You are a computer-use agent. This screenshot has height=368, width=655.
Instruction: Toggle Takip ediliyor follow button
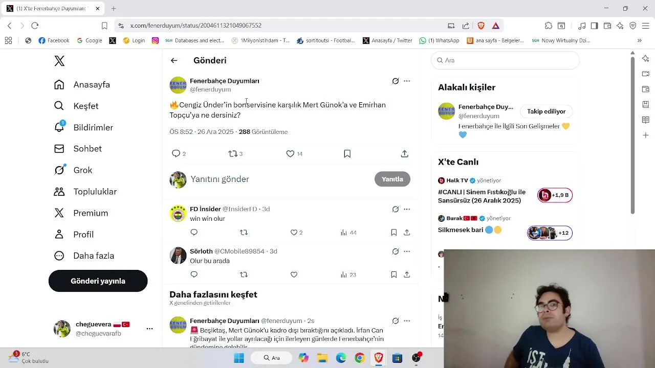(x=547, y=111)
